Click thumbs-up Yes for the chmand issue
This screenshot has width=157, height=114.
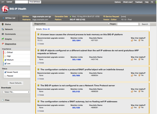133,41
